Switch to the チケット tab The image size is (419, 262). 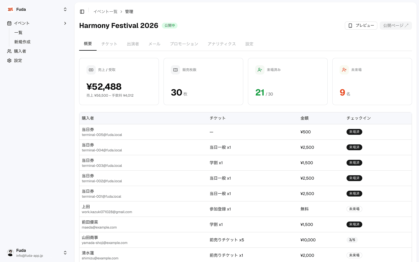[x=109, y=44]
